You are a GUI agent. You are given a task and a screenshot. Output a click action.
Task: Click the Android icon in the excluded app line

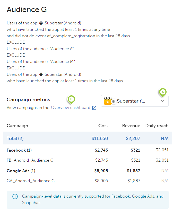pyautogui.click(x=41, y=75)
